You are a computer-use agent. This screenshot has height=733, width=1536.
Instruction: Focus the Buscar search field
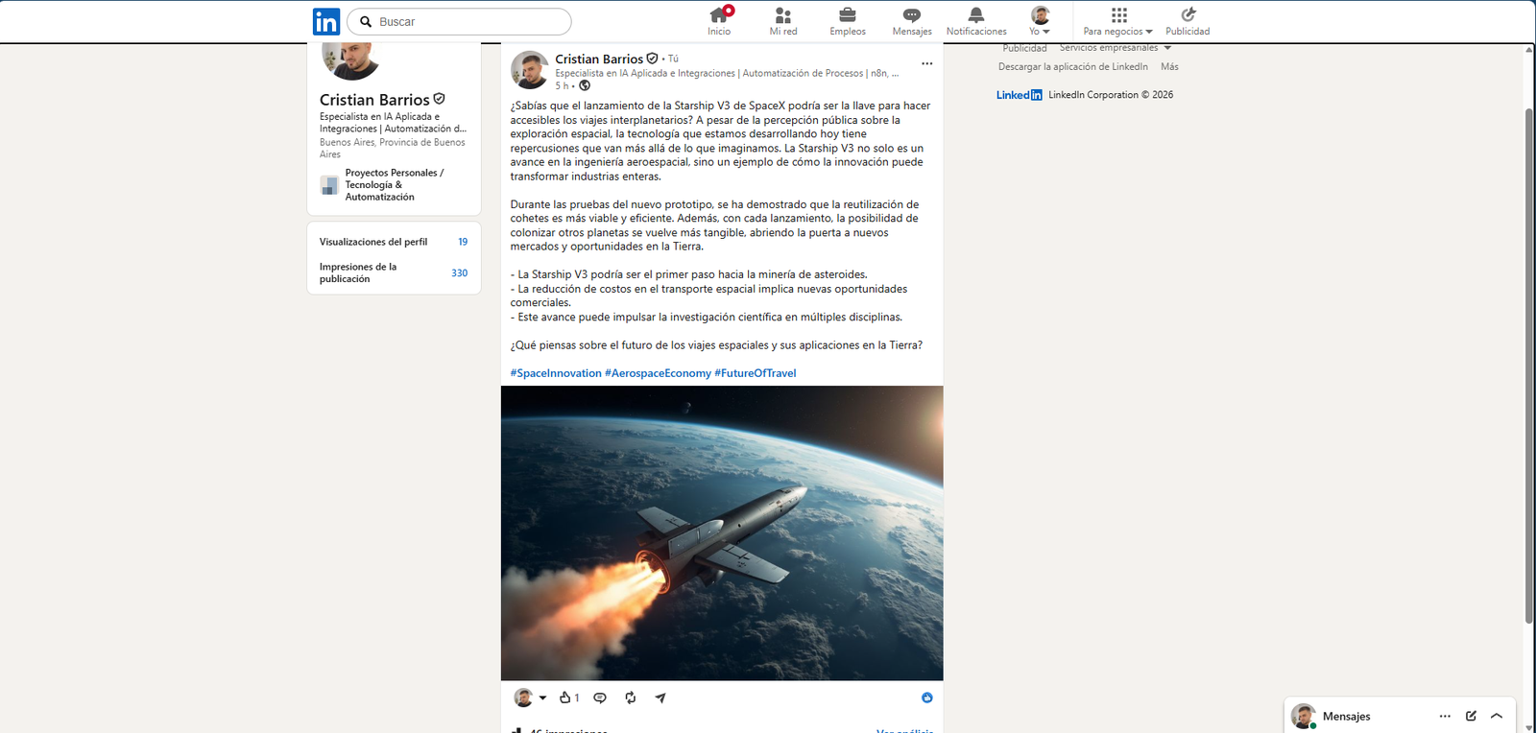click(459, 21)
